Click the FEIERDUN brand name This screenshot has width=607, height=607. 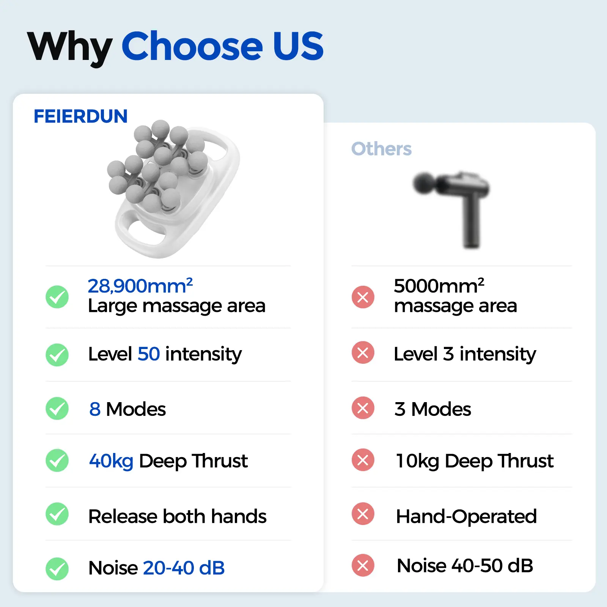[x=80, y=116]
